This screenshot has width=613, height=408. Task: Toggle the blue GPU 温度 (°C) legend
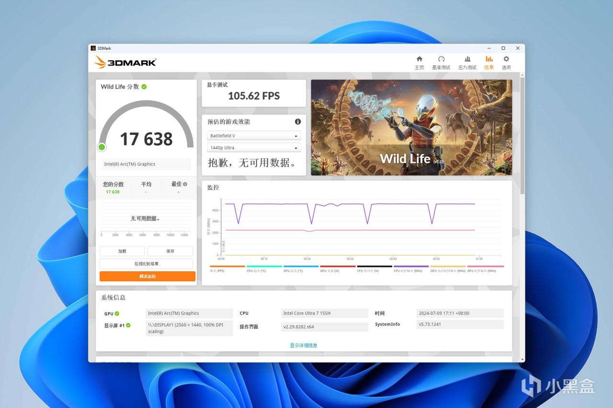point(301,269)
